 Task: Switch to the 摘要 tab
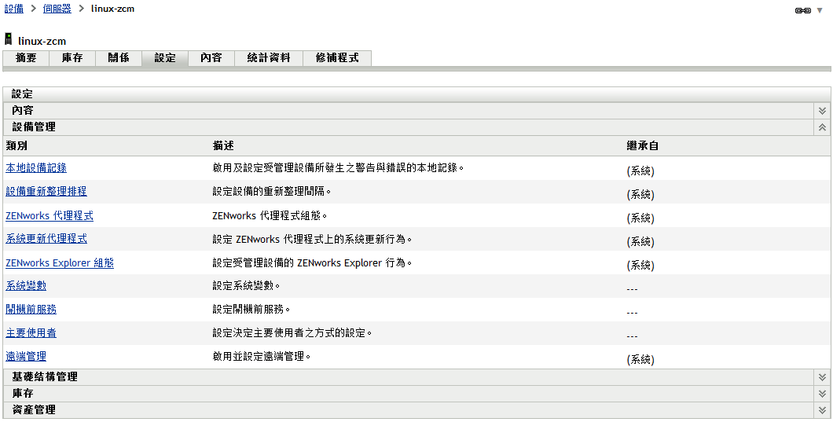point(26,58)
